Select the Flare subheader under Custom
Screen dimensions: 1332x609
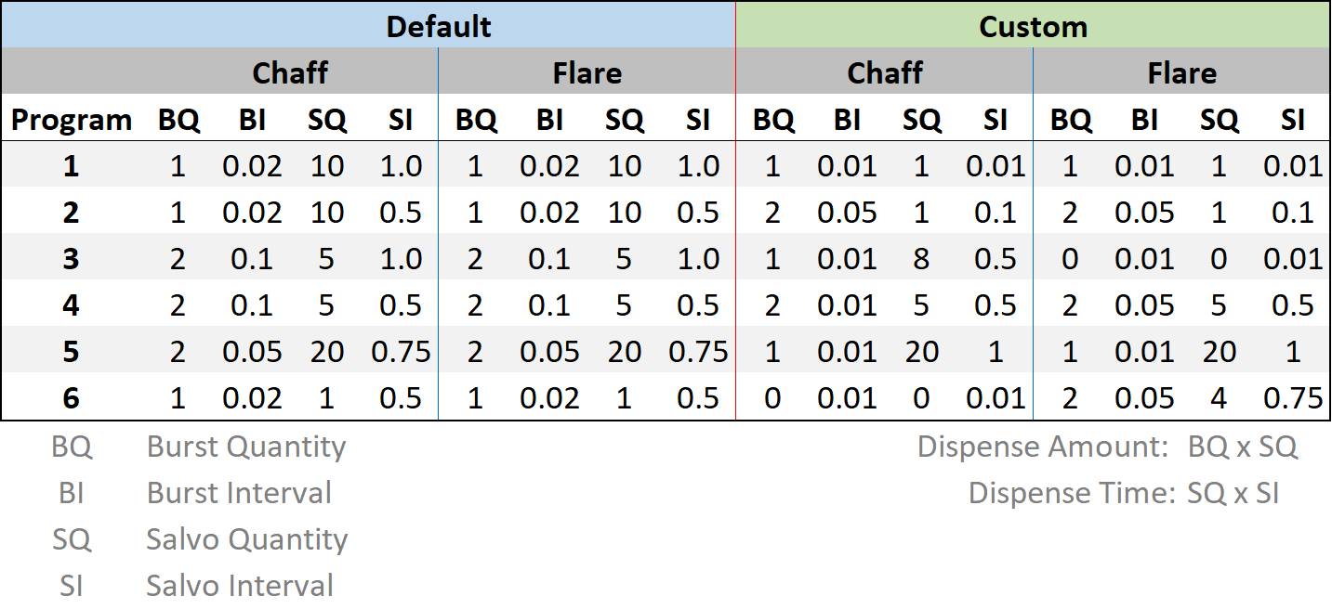pos(1181,72)
